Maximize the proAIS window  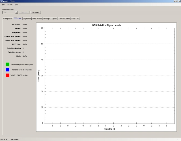pos(176,1)
